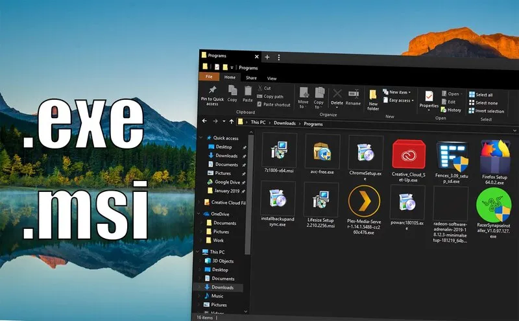This screenshot has width=519, height=321.
Task: Collapse the Quick access tree node
Action: 200,138
